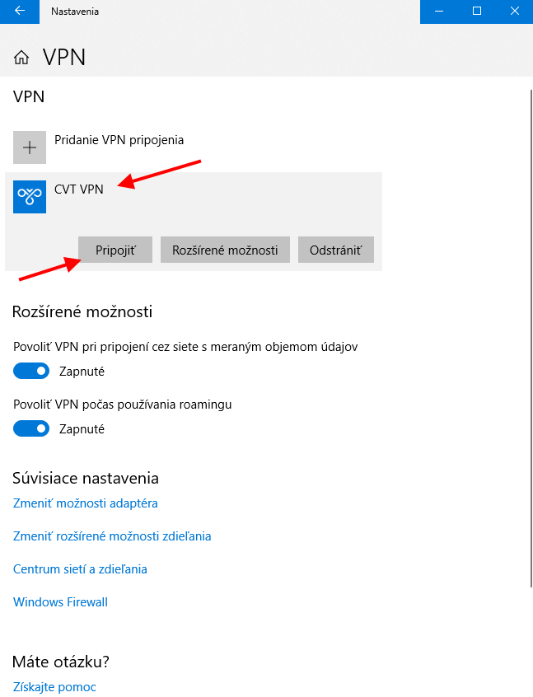The height and width of the screenshot is (697, 533).
Task: Select the CVT VPN list entry name
Action: point(79,189)
